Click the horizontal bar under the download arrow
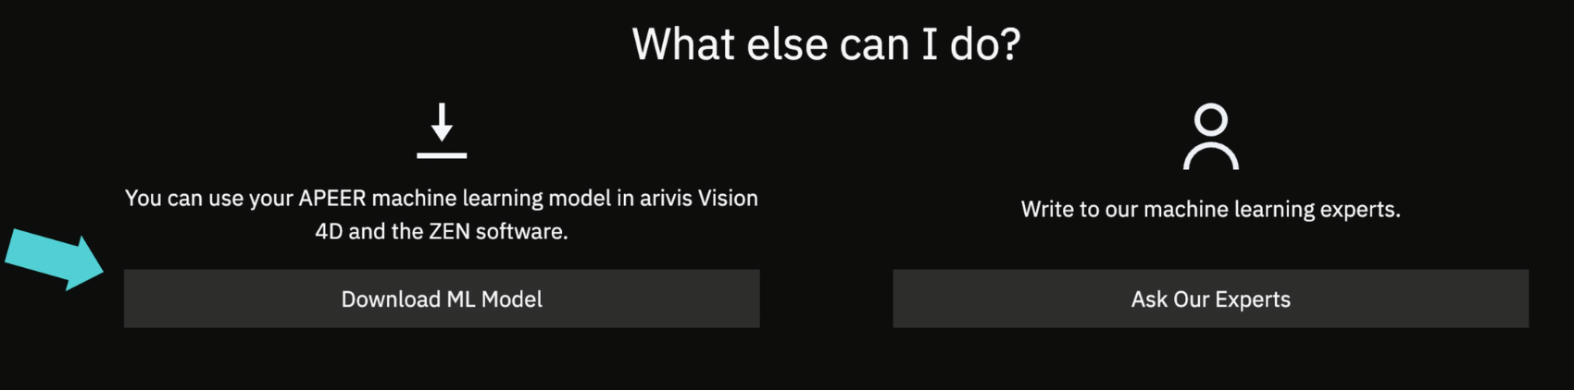The width and height of the screenshot is (1574, 390). pos(442,154)
